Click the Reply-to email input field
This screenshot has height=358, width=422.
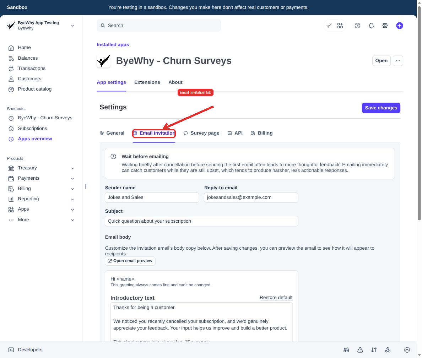coord(251,197)
